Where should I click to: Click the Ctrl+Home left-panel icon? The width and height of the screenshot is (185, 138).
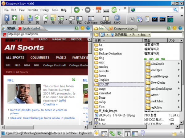[91, 18]
